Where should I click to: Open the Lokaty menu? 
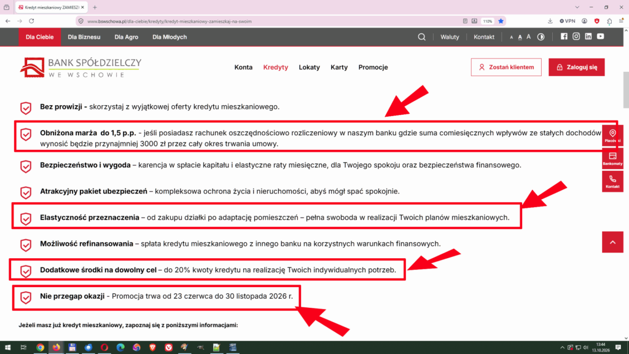coord(310,67)
